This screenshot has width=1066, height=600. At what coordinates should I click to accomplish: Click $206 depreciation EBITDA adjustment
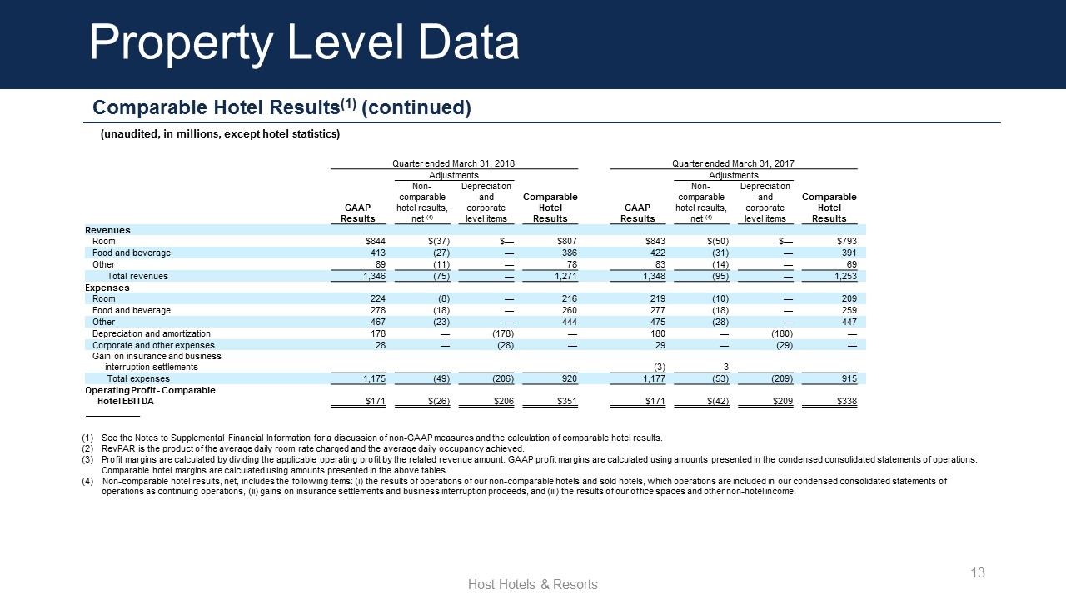click(503, 401)
